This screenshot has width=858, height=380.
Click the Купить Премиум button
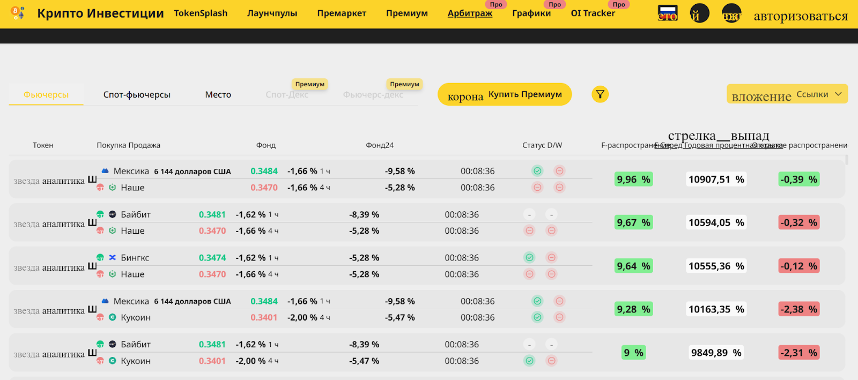pos(505,94)
